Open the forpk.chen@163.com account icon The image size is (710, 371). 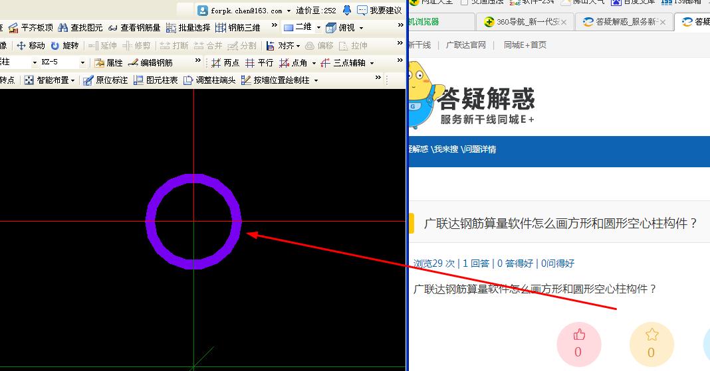[x=203, y=11]
